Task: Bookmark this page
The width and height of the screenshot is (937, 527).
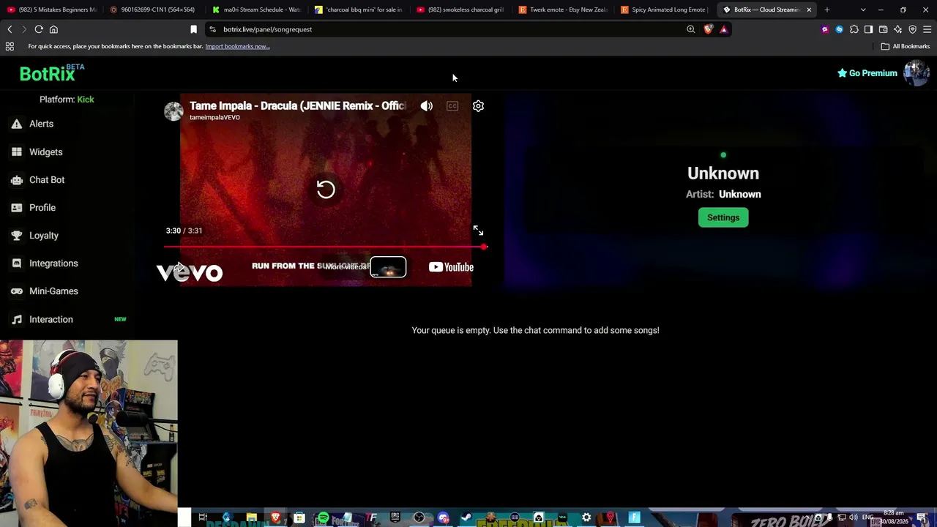Action: (193, 29)
